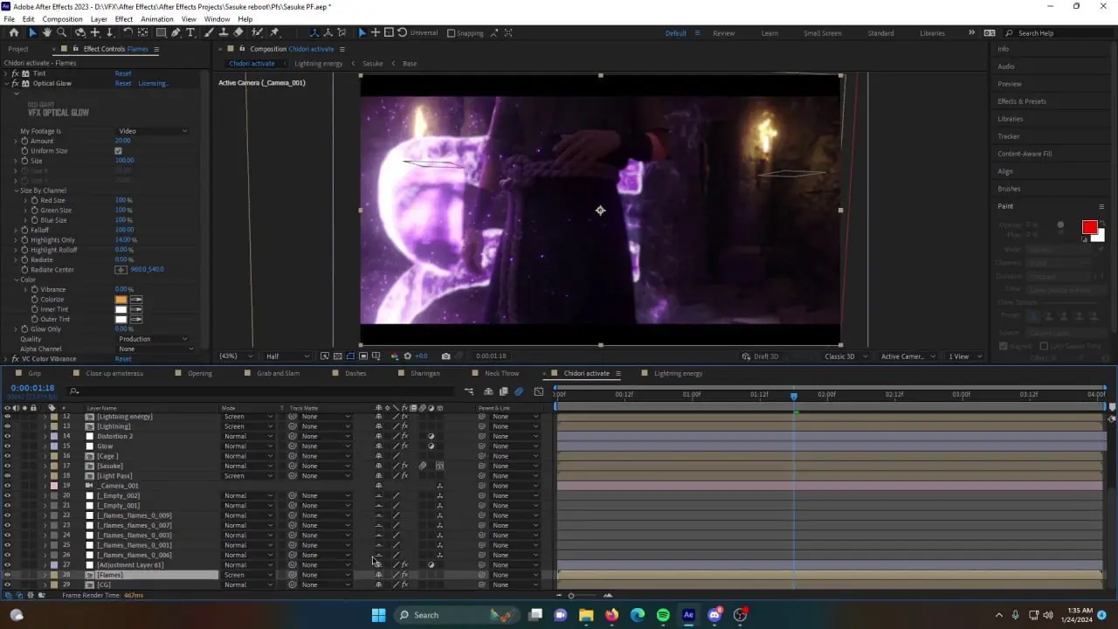
Task: Select the Eraser tool
Action: (x=238, y=32)
